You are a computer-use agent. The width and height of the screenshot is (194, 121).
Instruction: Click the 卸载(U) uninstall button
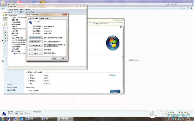pyautogui.click(x=36, y=54)
